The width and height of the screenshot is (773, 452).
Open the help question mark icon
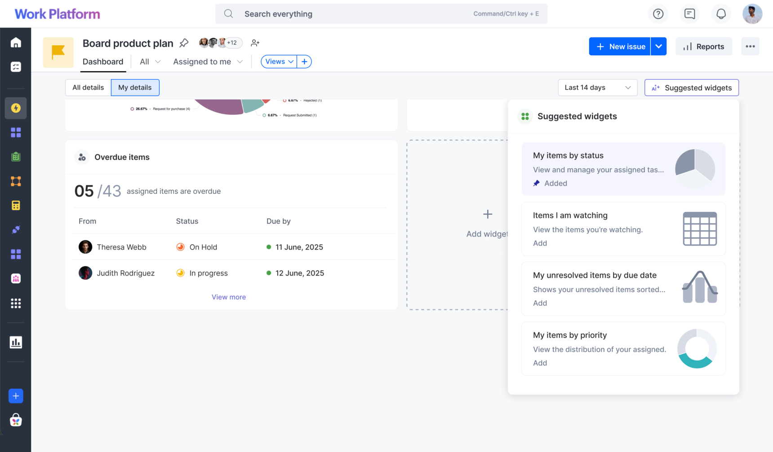[x=658, y=14]
